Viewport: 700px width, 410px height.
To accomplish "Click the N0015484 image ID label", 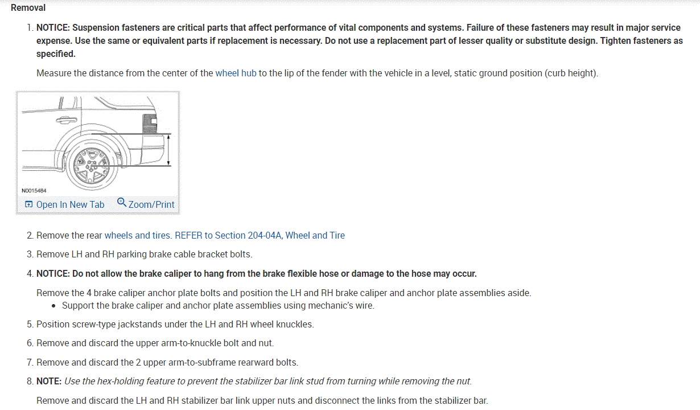I will click(x=34, y=190).
